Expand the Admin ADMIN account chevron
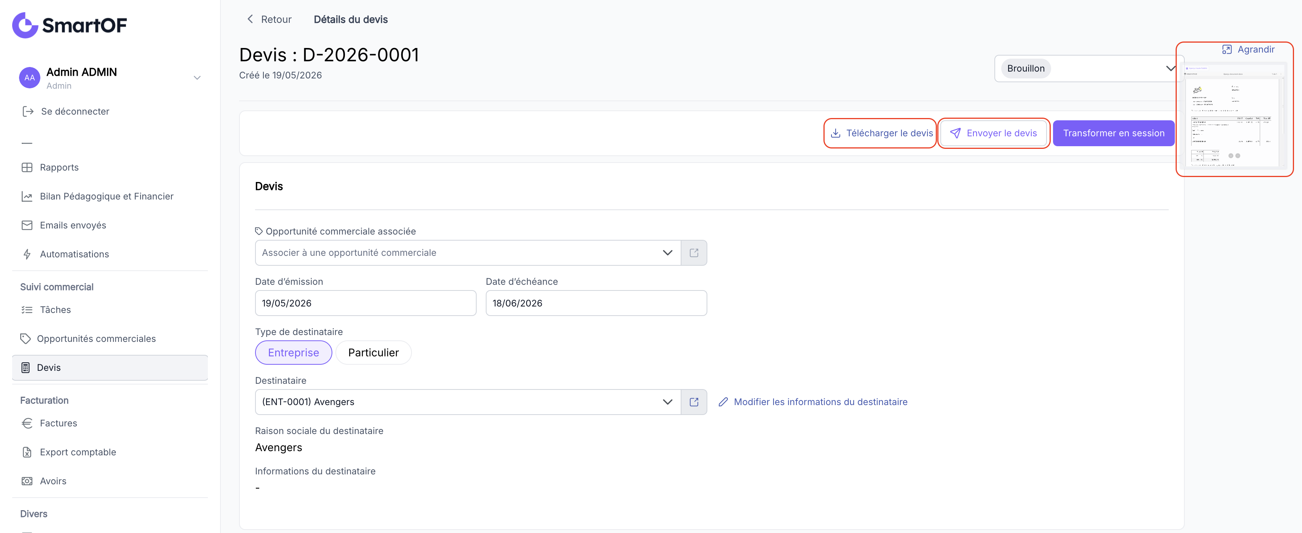This screenshot has width=1302, height=533. (x=197, y=78)
